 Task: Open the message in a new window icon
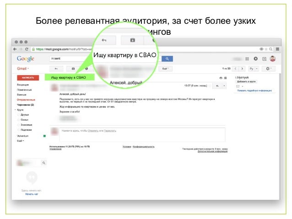point(225,78)
